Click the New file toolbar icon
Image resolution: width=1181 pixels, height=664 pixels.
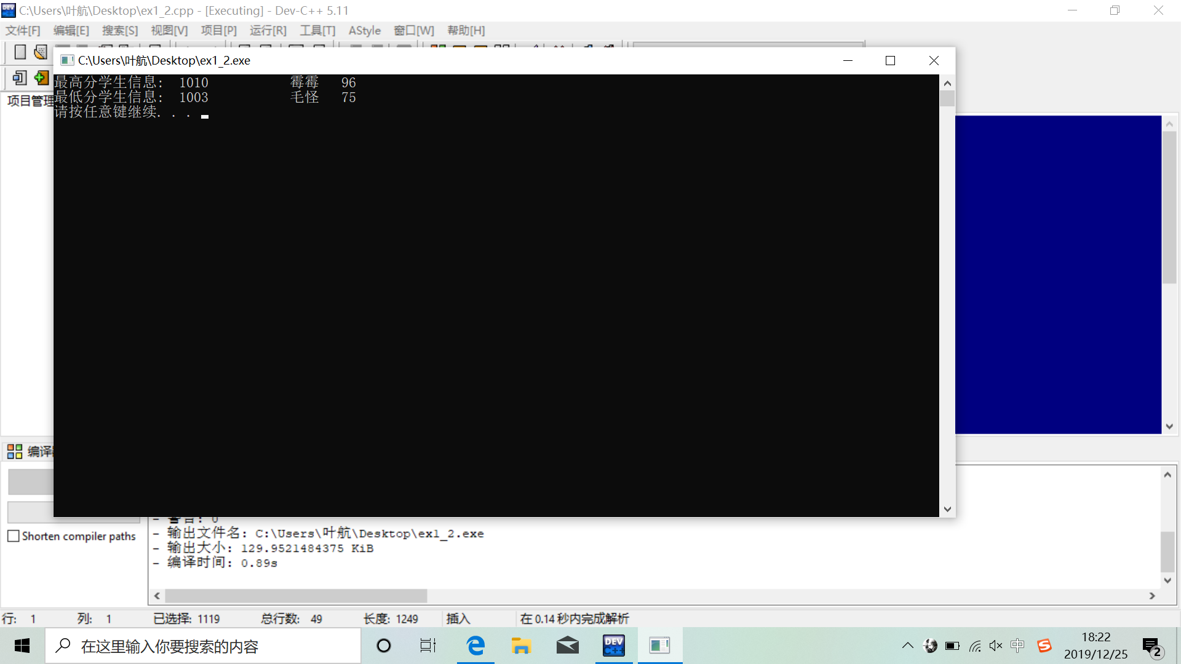tap(20, 52)
